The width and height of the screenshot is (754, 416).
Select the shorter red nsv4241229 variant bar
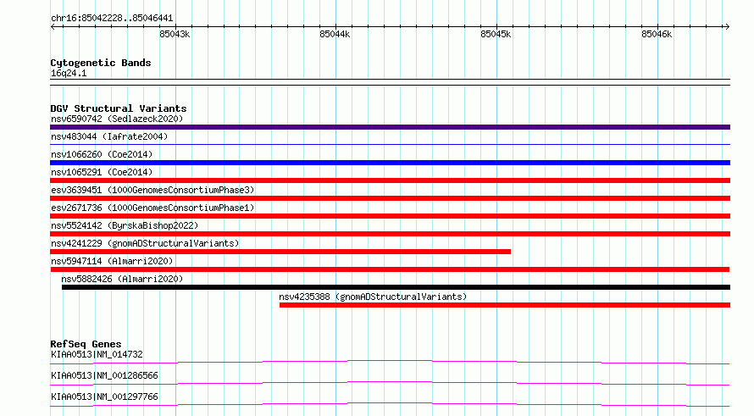280,252
